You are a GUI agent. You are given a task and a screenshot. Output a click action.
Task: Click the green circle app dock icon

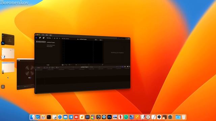click(x=126, y=117)
